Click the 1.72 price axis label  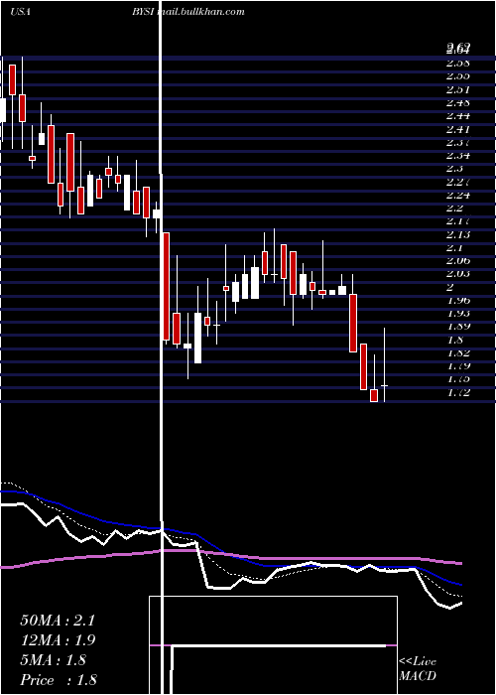coord(458,393)
